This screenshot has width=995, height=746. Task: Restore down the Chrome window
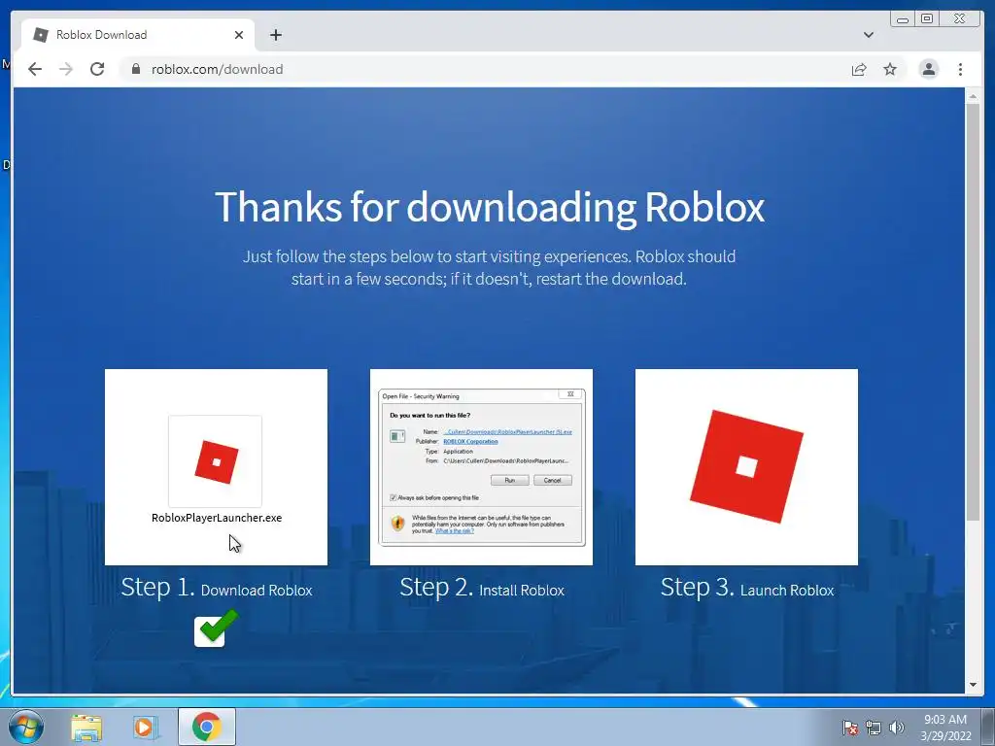tap(927, 19)
